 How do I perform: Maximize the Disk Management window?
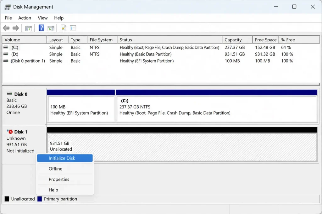coord(294,7)
